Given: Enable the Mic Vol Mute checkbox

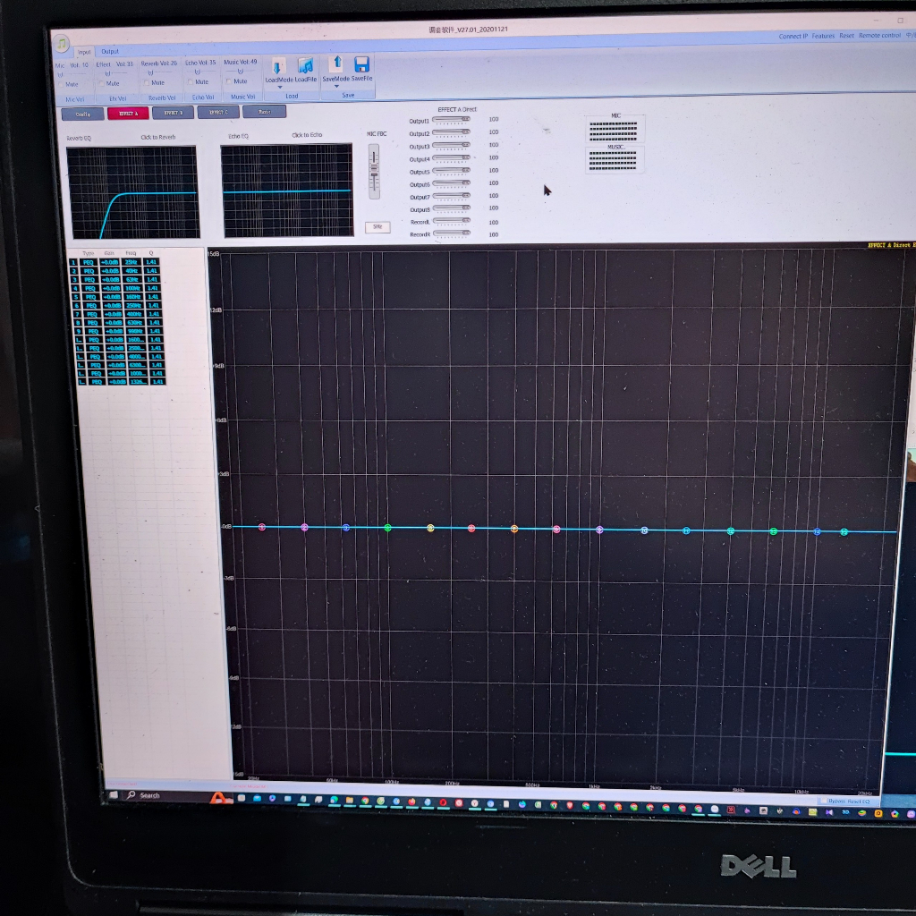Looking at the screenshot, I should tap(60, 82).
